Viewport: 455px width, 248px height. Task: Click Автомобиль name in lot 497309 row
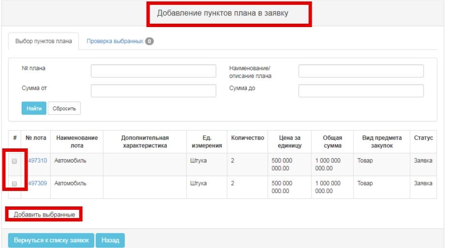click(70, 183)
